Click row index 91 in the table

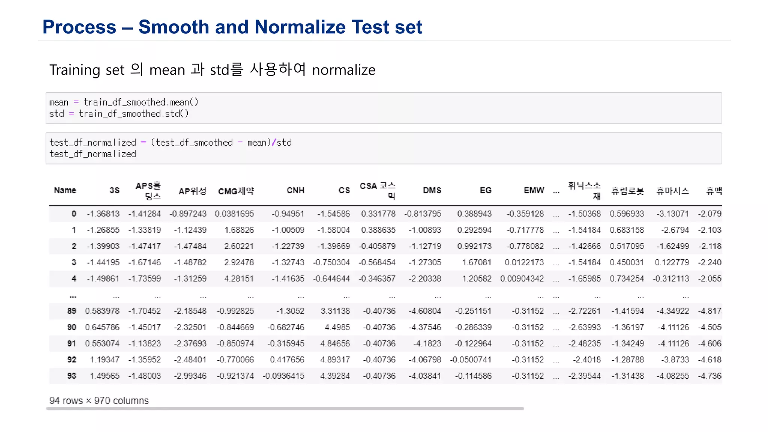click(x=72, y=343)
